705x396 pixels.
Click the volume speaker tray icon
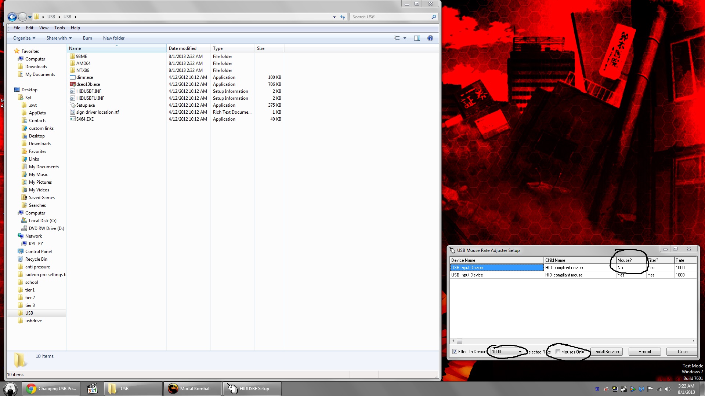point(668,389)
